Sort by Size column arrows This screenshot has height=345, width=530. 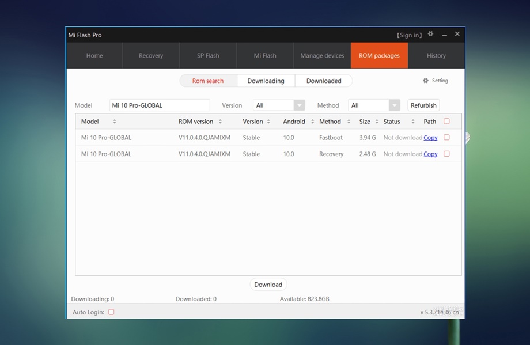pyautogui.click(x=377, y=122)
